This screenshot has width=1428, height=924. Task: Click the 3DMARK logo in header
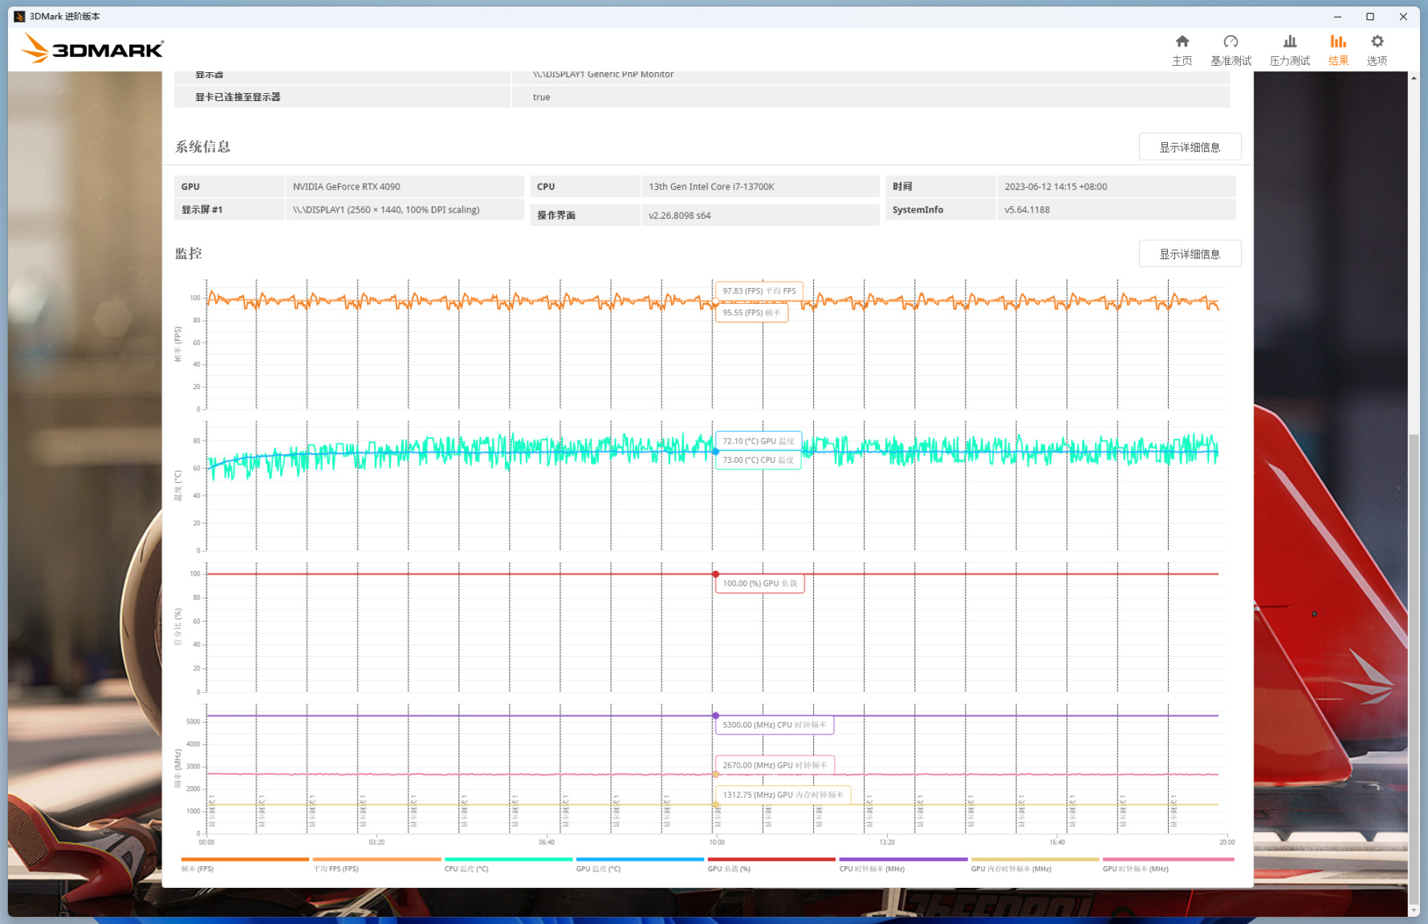click(x=92, y=49)
